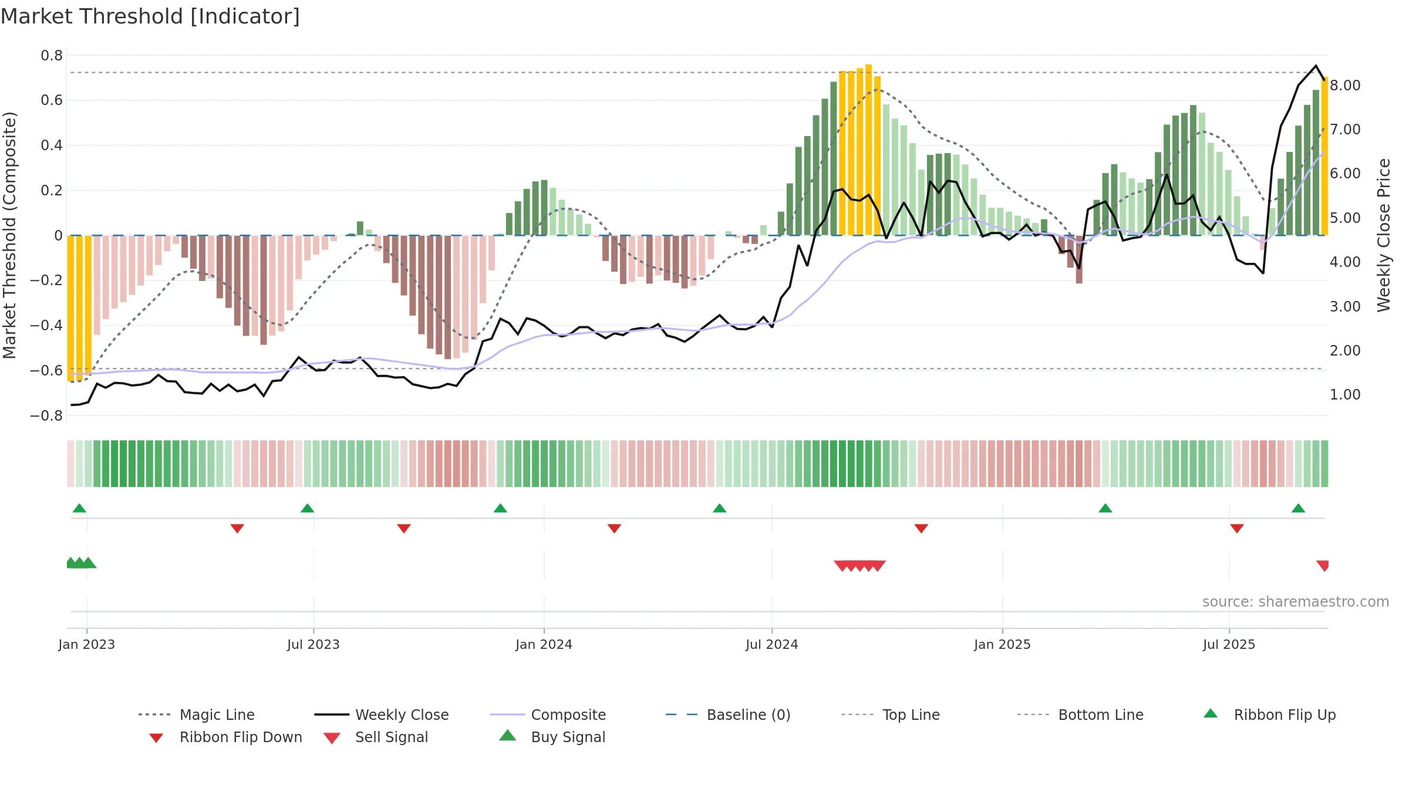This screenshot has height=792, width=1409.
Task: Click the Ribbon Flip Down marker in late 2024
Action: pyautogui.click(x=921, y=529)
